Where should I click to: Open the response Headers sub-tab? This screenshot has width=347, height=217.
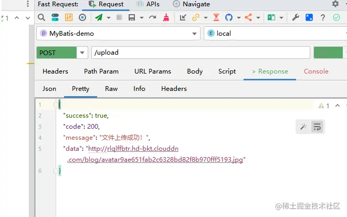[x=174, y=89]
